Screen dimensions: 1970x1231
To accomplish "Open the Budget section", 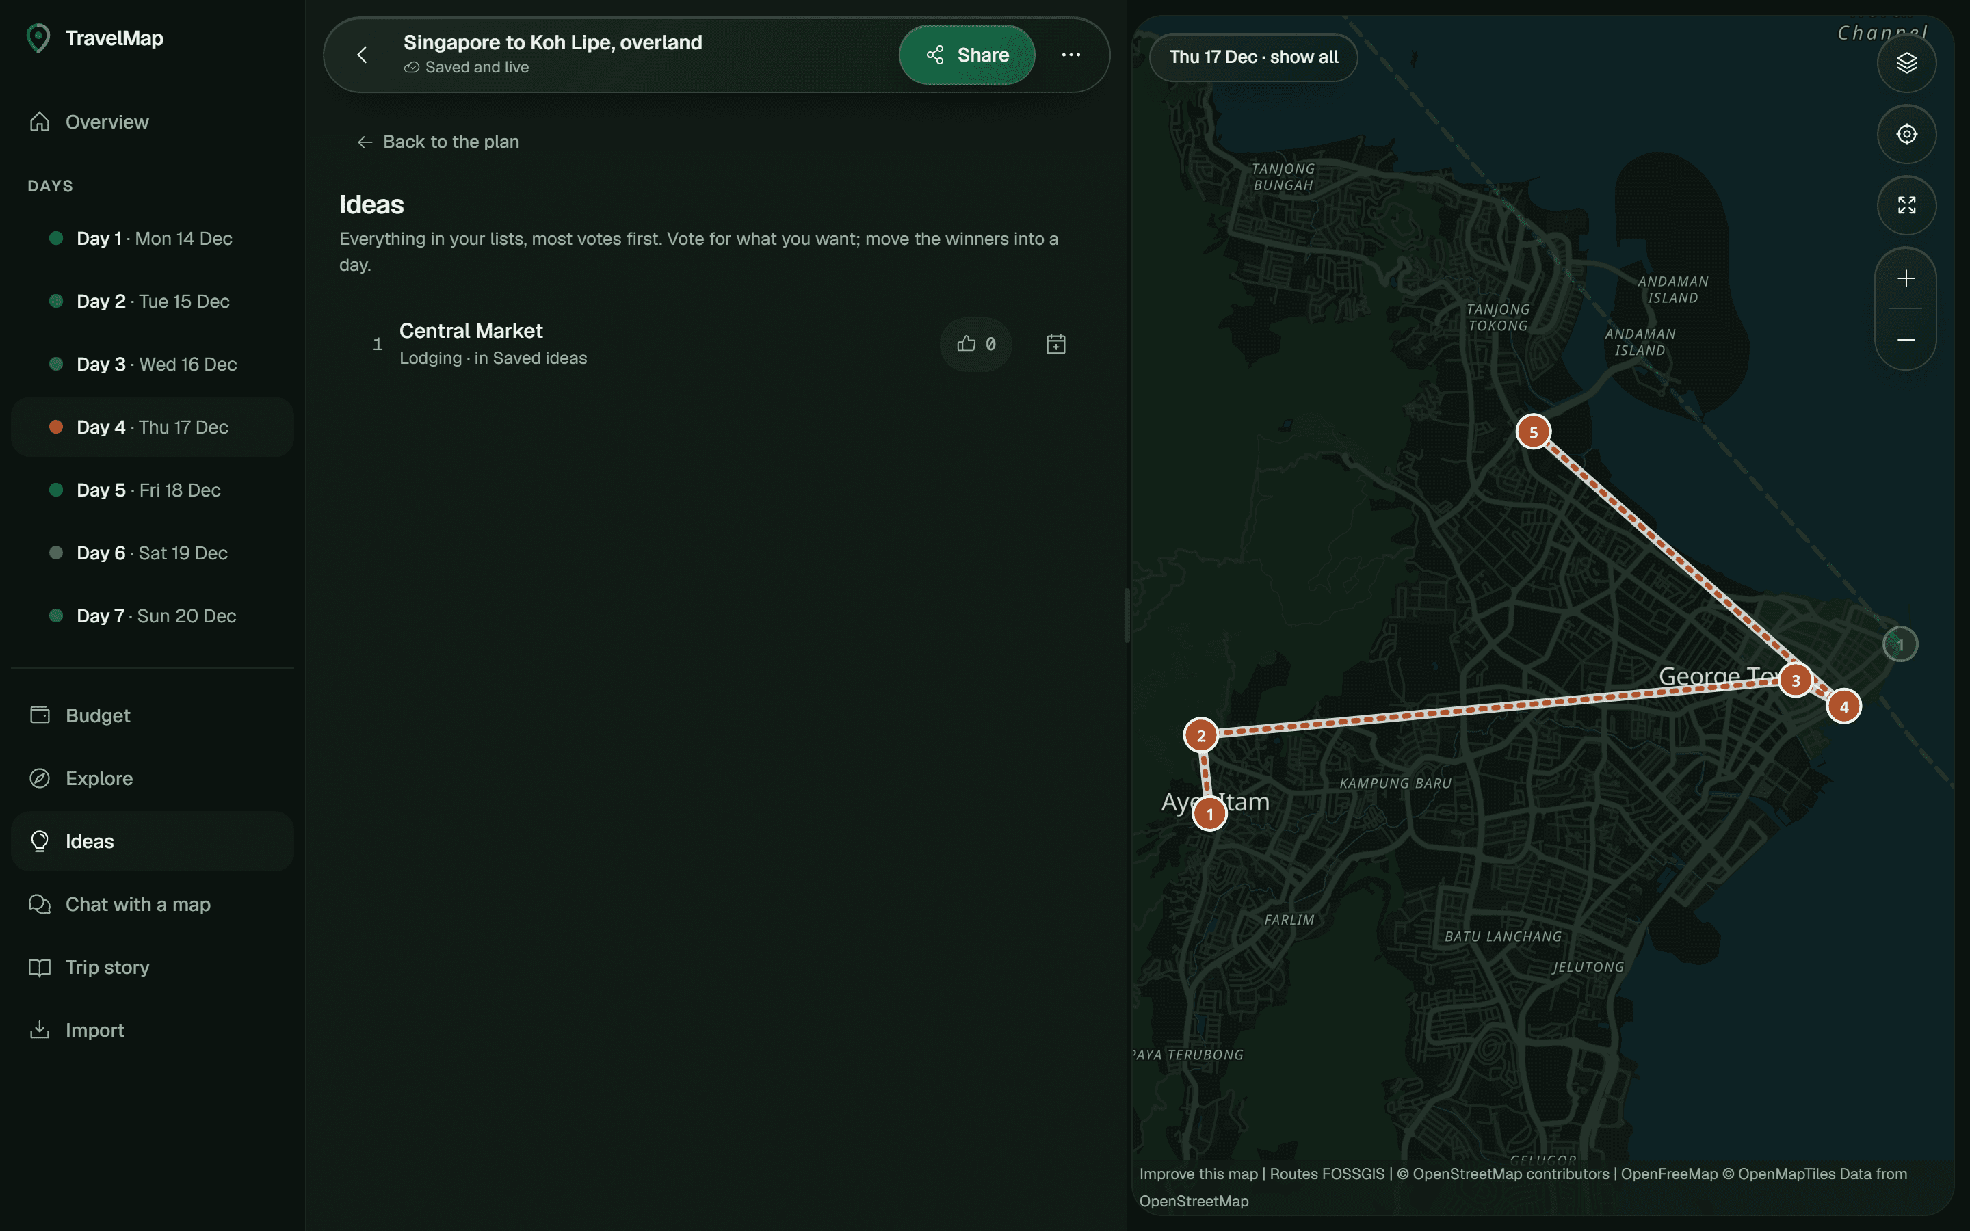I will [153, 715].
